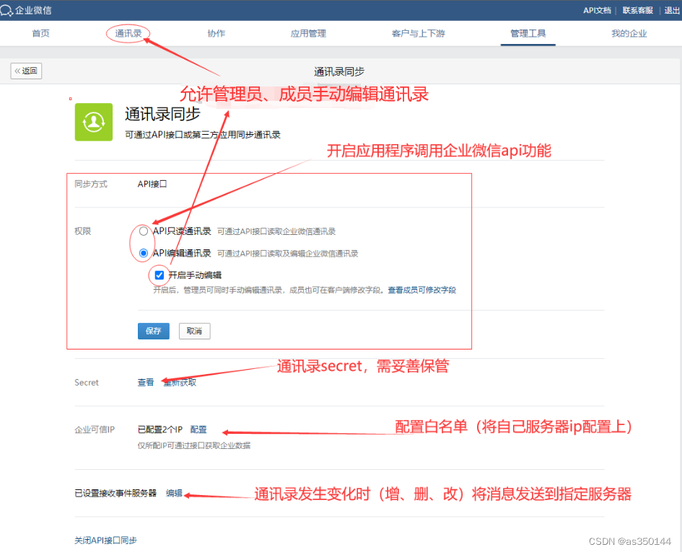This screenshot has width=682, height=552.
Task: Click the Secret label
Action: coord(87,382)
